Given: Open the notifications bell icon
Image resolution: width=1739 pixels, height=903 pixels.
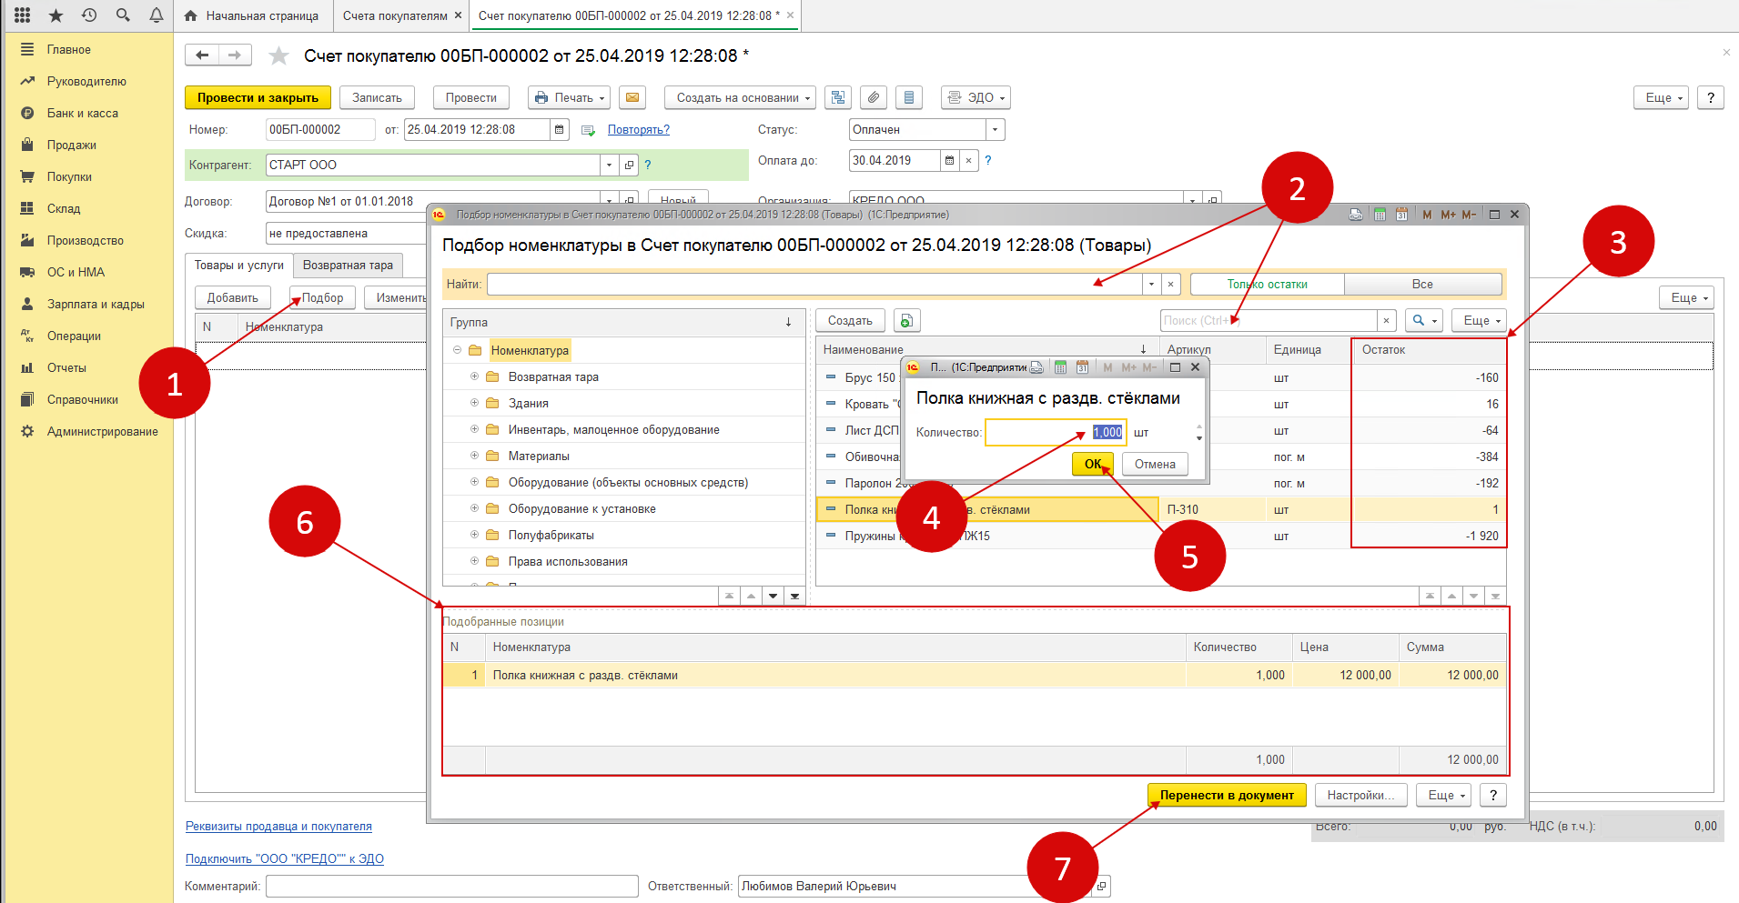Looking at the screenshot, I should coord(157,15).
